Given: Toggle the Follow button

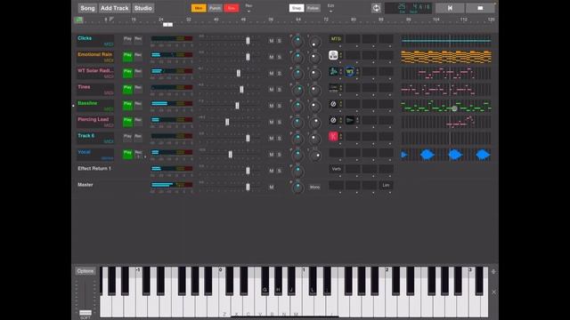Looking at the screenshot, I should click(313, 8).
